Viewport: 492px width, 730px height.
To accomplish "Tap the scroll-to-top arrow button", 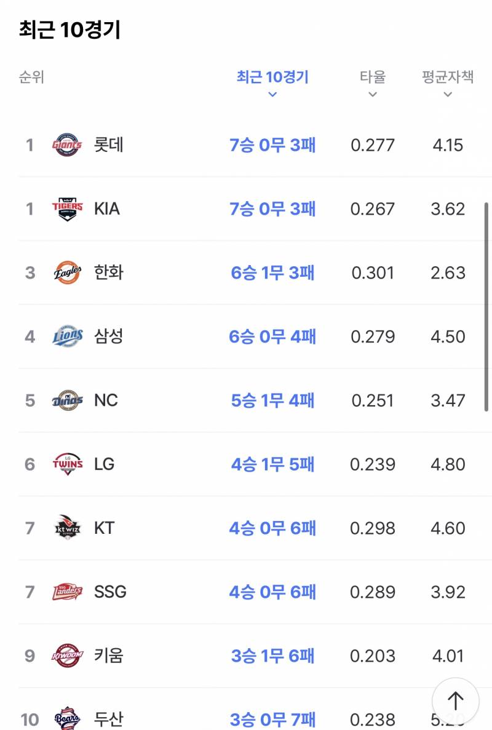I will click(455, 700).
